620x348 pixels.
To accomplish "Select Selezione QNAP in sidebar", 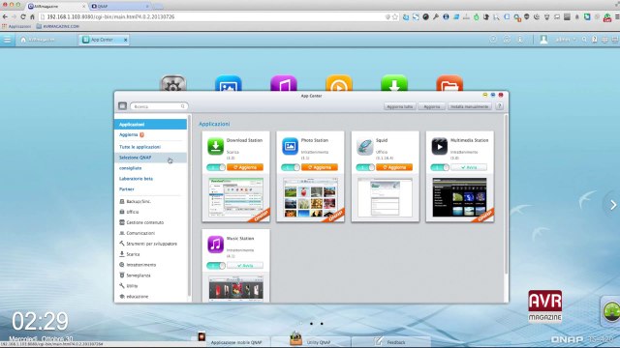I will [x=151, y=158].
